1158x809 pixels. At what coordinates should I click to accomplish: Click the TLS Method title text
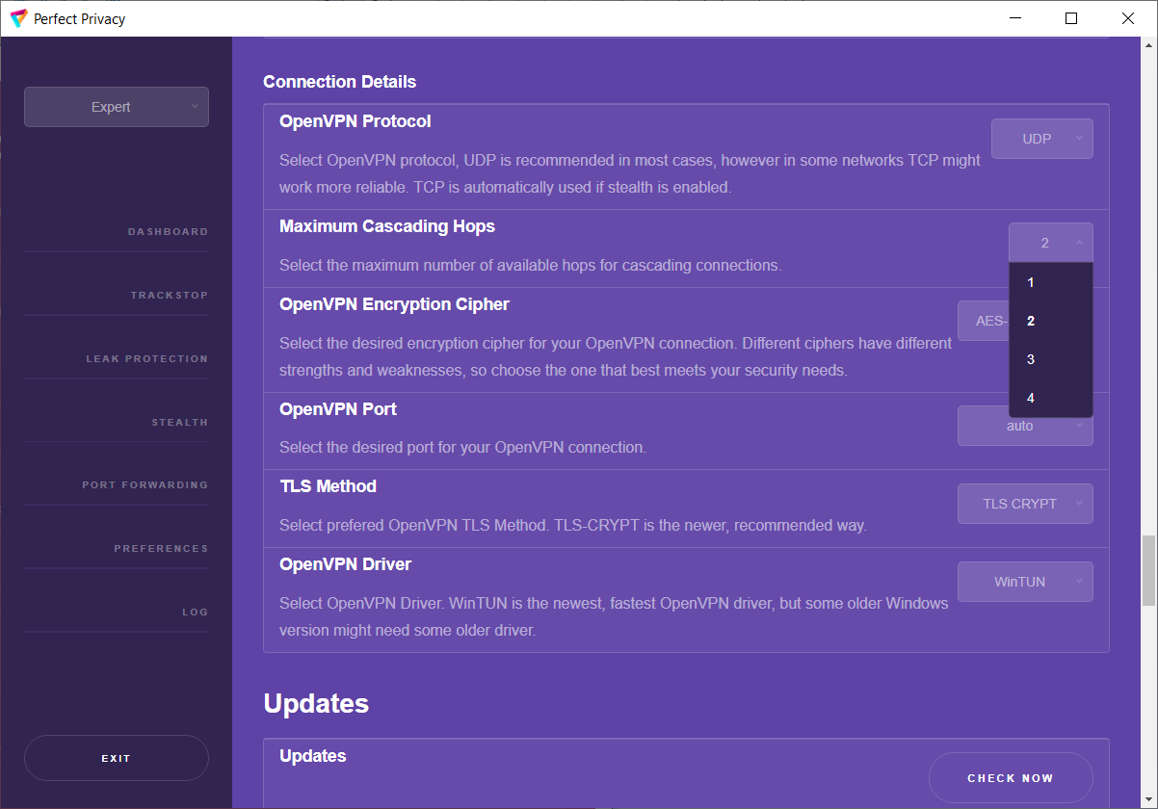(x=329, y=486)
